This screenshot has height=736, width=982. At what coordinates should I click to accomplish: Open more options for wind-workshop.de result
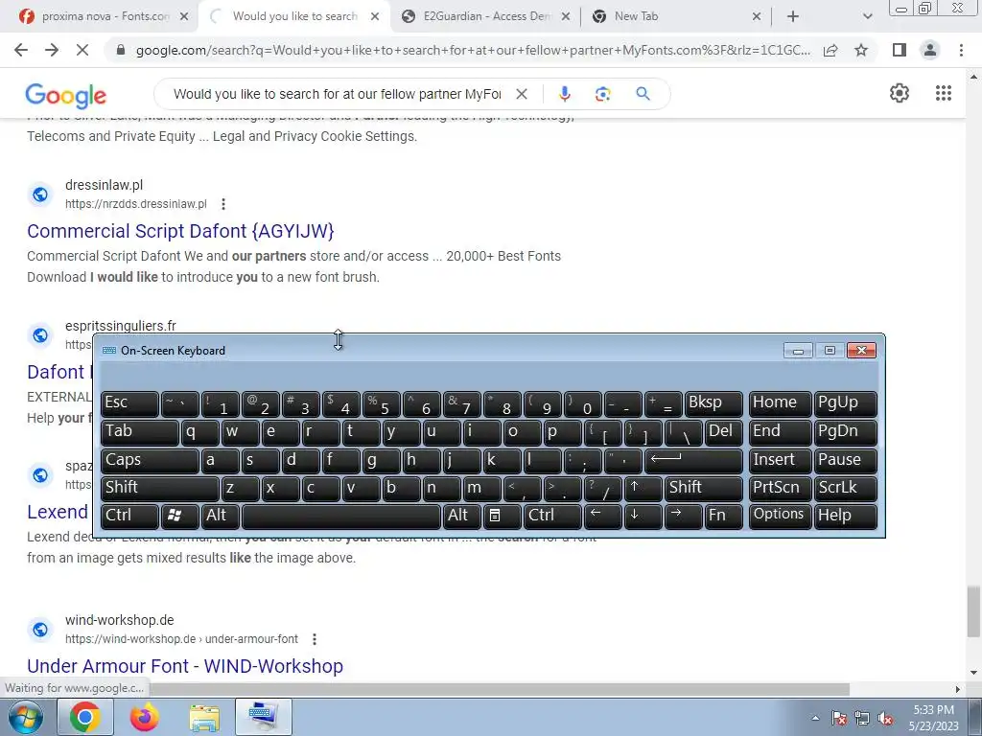315,639
